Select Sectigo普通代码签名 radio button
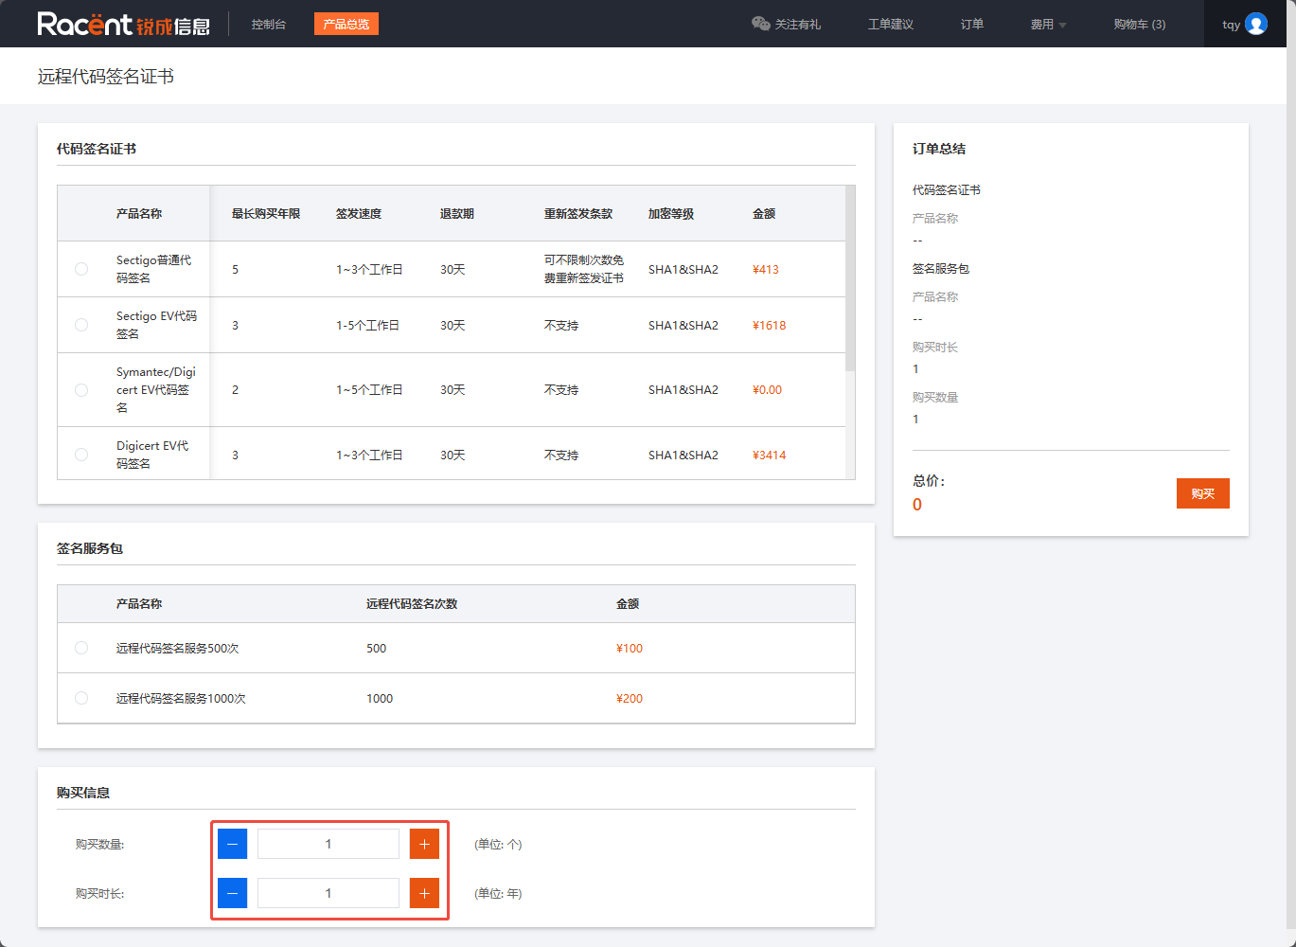 click(x=81, y=269)
